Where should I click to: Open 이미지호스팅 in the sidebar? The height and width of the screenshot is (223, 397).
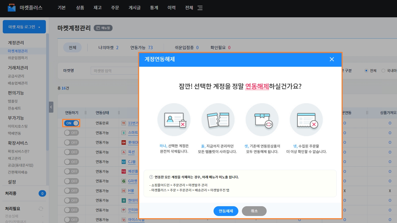pyautogui.click(x=18, y=126)
